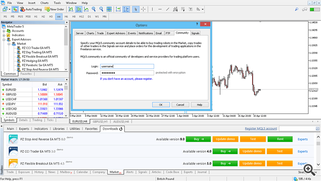Click the tile windows grid icon
This screenshot has width=321, height=181.
click(109, 9)
